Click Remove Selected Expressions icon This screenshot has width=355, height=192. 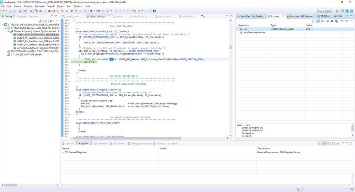332,21
